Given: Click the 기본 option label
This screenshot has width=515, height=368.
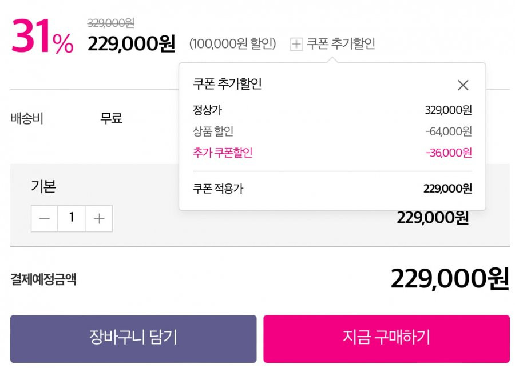Looking at the screenshot, I should click(x=43, y=186).
